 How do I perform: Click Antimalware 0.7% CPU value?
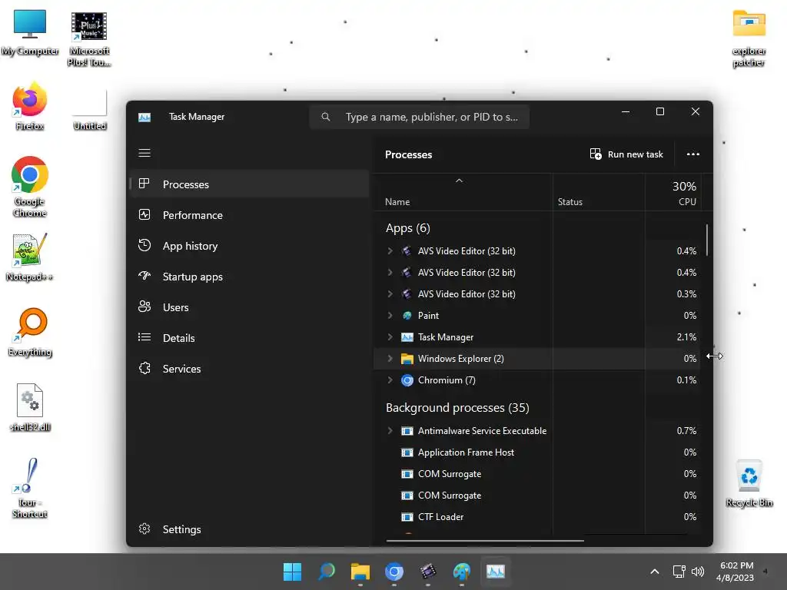click(x=686, y=431)
